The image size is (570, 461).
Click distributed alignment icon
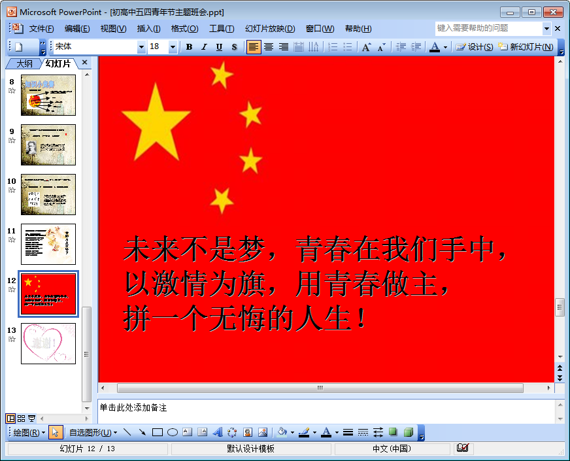point(299,47)
